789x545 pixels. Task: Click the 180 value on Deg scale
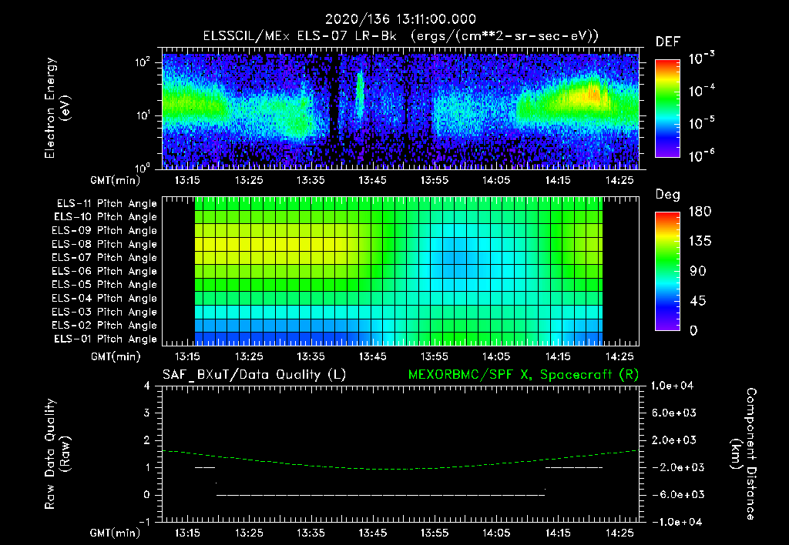[700, 211]
